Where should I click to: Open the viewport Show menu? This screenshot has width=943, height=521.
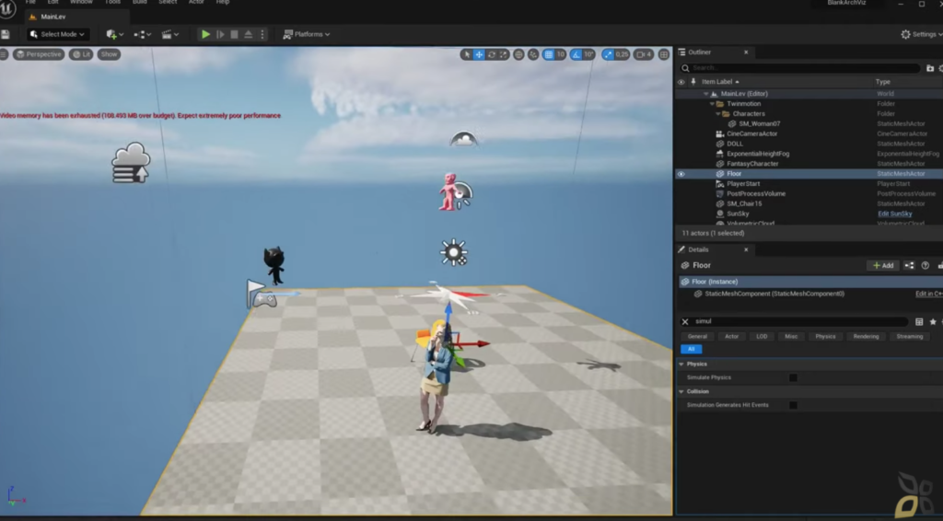point(109,54)
